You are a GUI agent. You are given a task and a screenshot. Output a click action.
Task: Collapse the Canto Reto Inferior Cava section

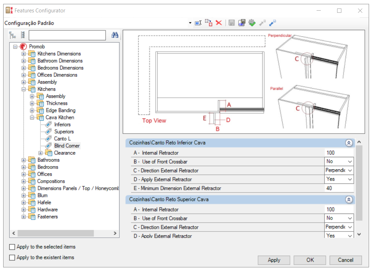[x=349, y=143]
